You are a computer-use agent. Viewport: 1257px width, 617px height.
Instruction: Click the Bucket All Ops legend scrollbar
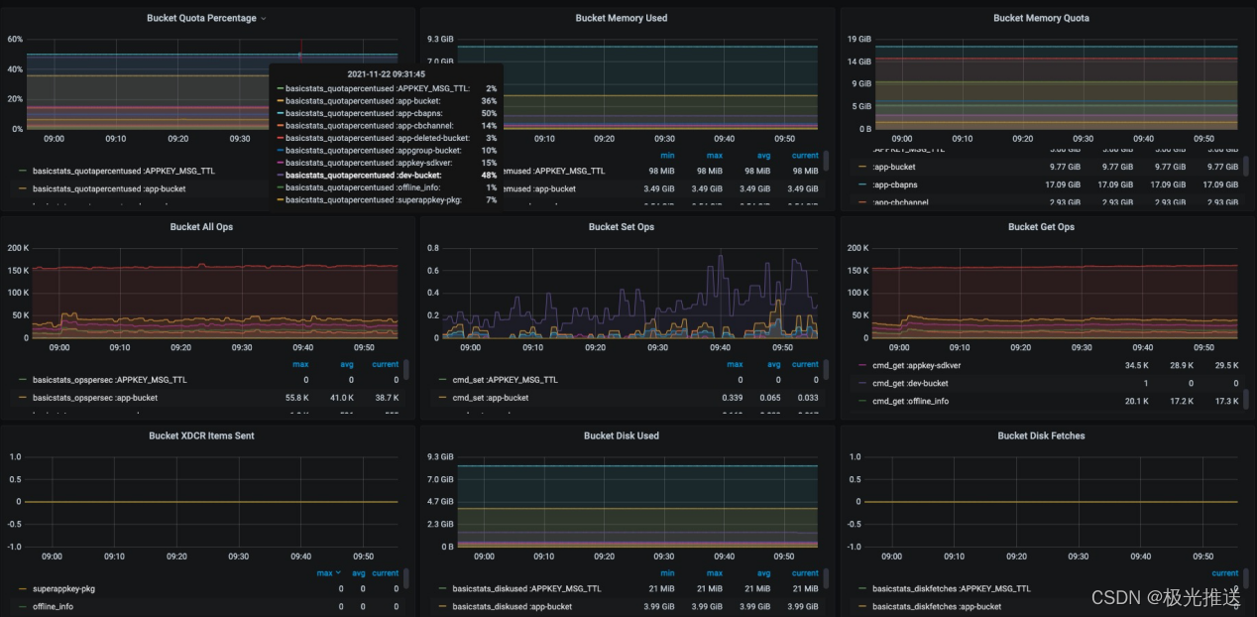[x=405, y=370]
